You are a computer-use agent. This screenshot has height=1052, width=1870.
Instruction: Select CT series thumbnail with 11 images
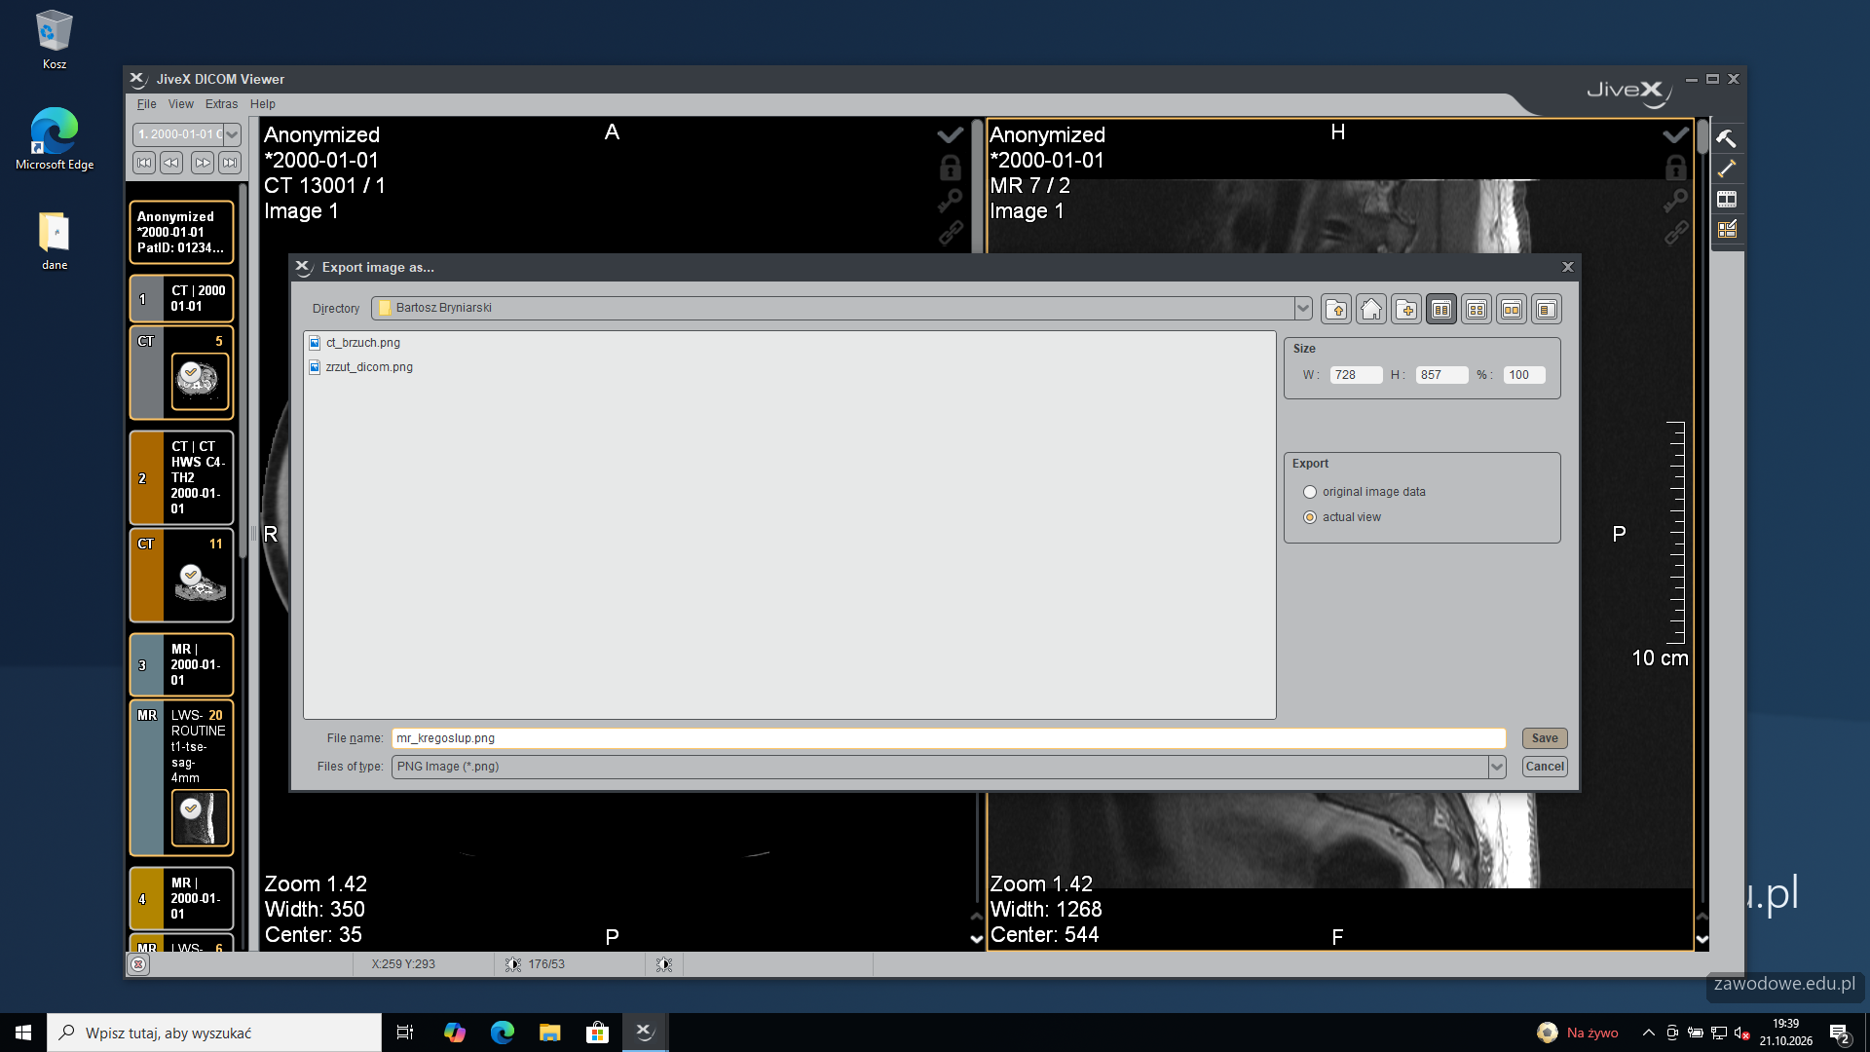point(200,582)
